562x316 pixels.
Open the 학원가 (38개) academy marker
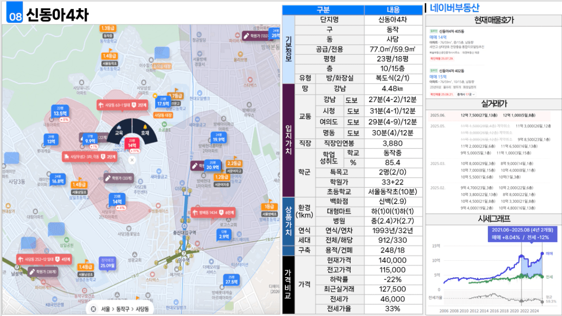(x=43, y=272)
